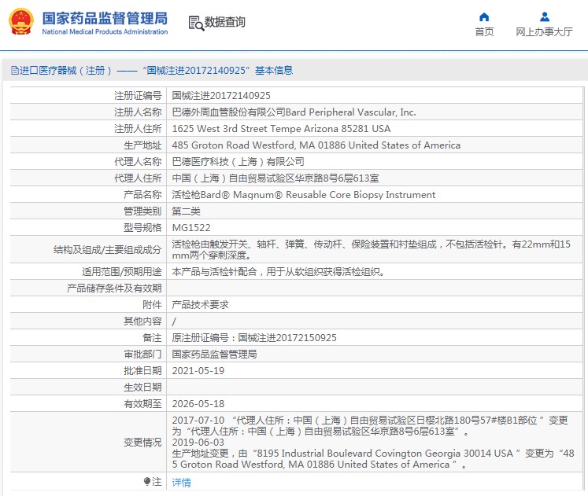588x496 pixels.
Task: Click the 管理类别 row label
Action: (142, 211)
